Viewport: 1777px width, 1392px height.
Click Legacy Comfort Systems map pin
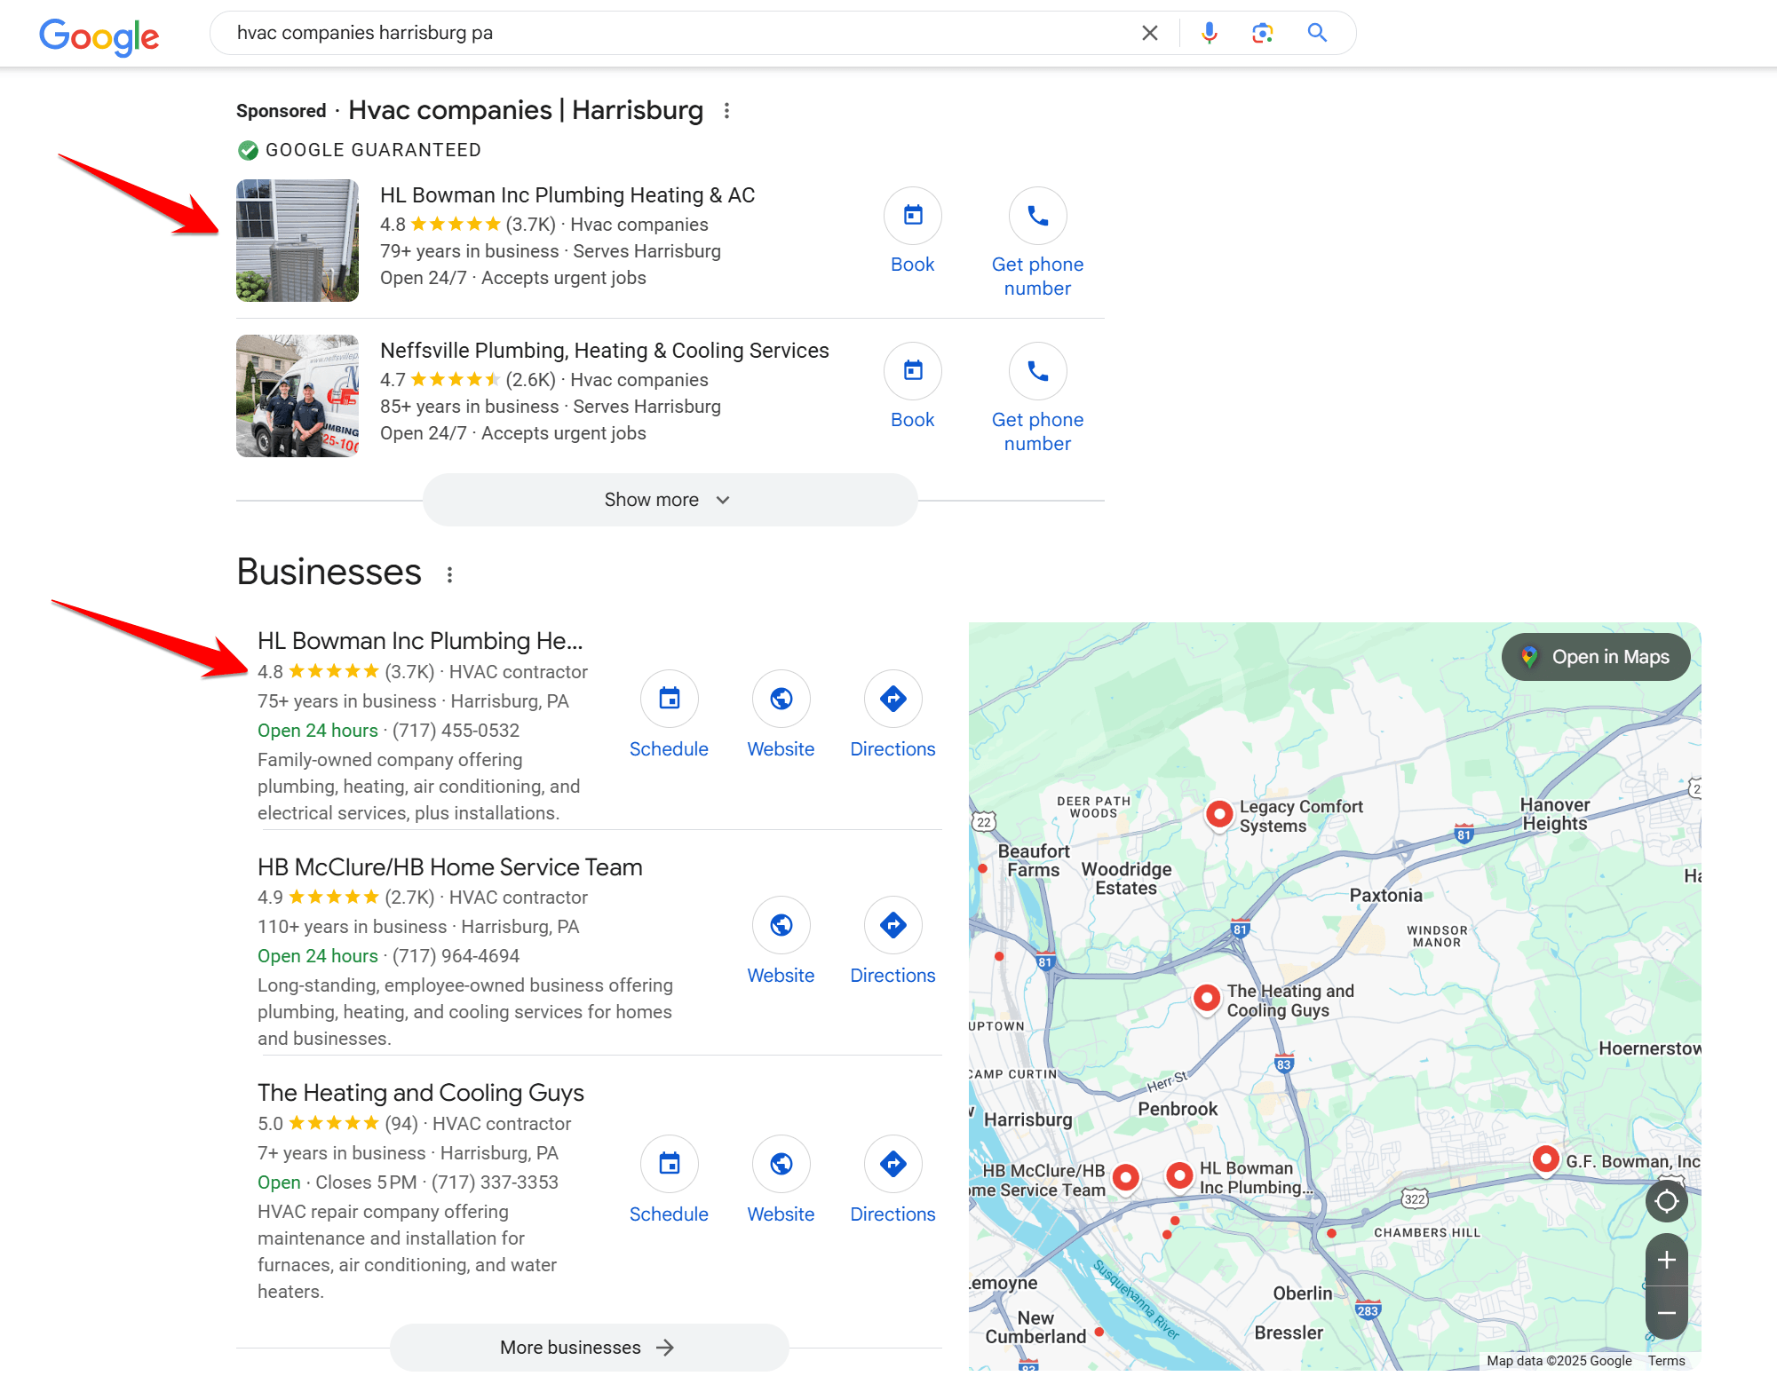coord(1220,814)
